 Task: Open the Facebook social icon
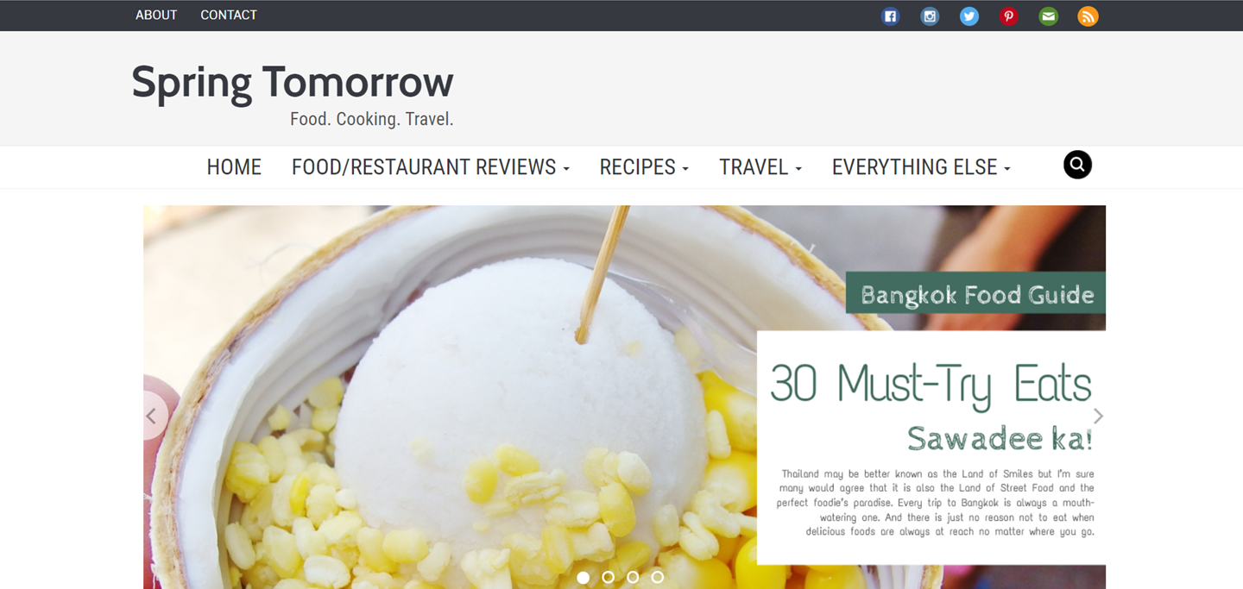[x=890, y=16]
